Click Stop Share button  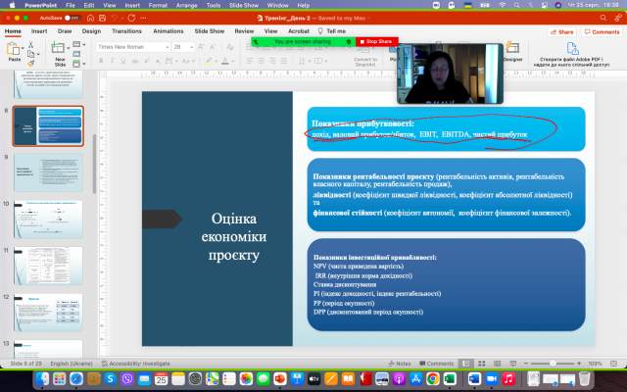tap(376, 41)
